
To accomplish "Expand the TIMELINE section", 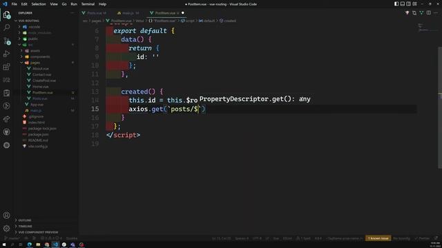I will 25,226.
